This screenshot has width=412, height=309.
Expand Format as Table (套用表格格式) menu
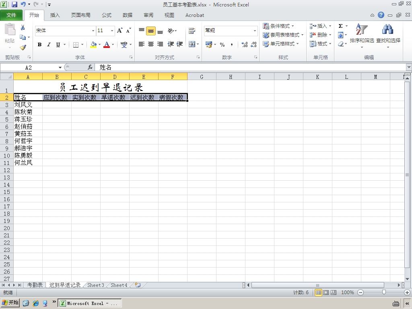[283, 35]
